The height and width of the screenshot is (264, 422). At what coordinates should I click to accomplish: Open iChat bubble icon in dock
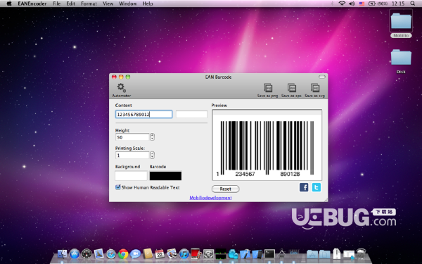135,253
